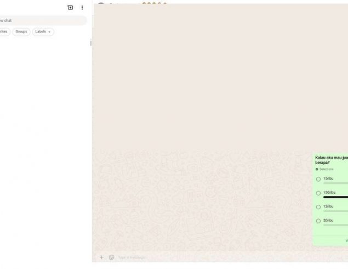The height and width of the screenshot is (269, 348).
Task: Click the plus attach icon
Action: click(x=101, y=257)
